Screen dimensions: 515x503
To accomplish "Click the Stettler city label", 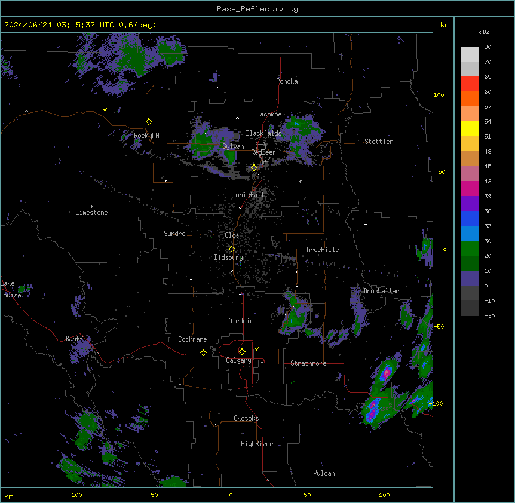I will [x=379, y=142].
